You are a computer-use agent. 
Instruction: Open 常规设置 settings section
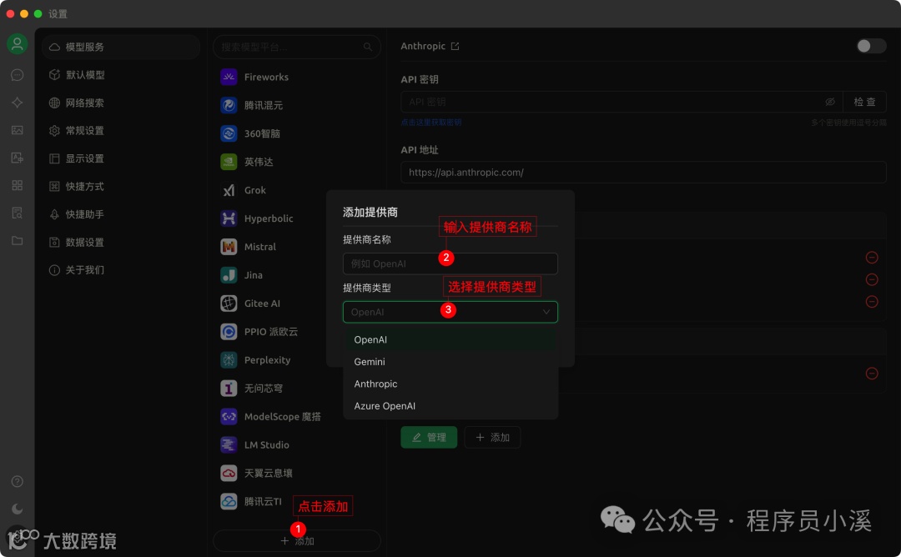point(121,130)
